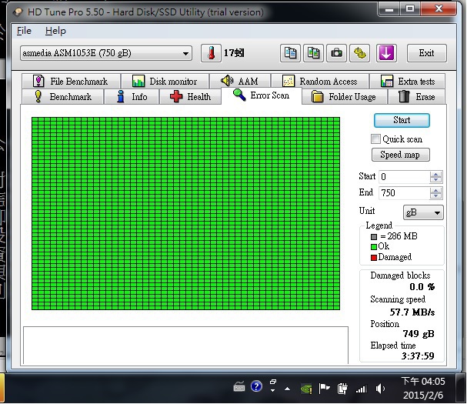The width and height of the screenshot is (467, 404).
Task: Click the gray 286 MB legend swatch
Action: (374, 237)
